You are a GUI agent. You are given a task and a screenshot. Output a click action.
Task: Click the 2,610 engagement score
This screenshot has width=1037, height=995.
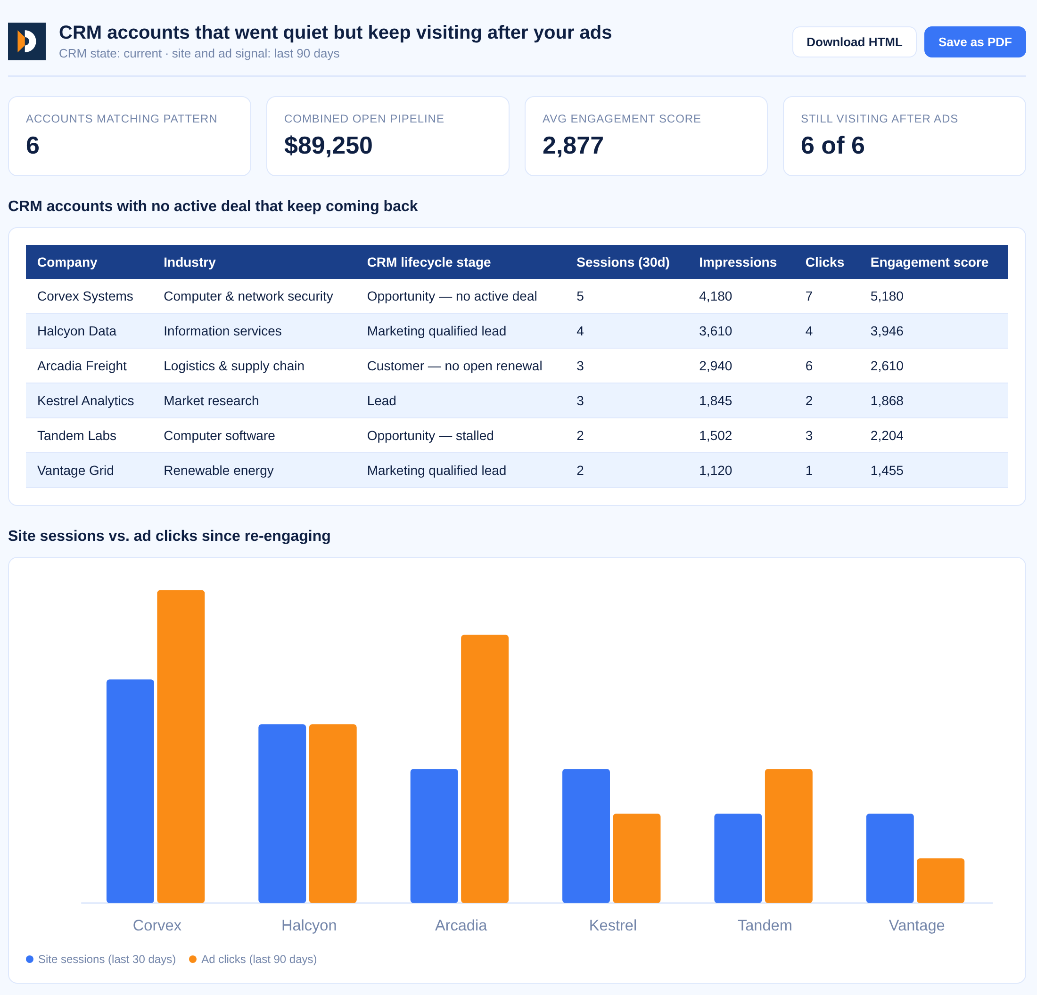click(x=887, y=366)
